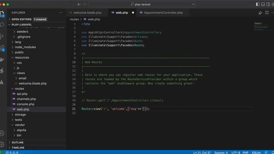This screenshot has height=154, width=274.
Task: Open the Explorer view in activity bar
Action: click(x=2, y=14)
